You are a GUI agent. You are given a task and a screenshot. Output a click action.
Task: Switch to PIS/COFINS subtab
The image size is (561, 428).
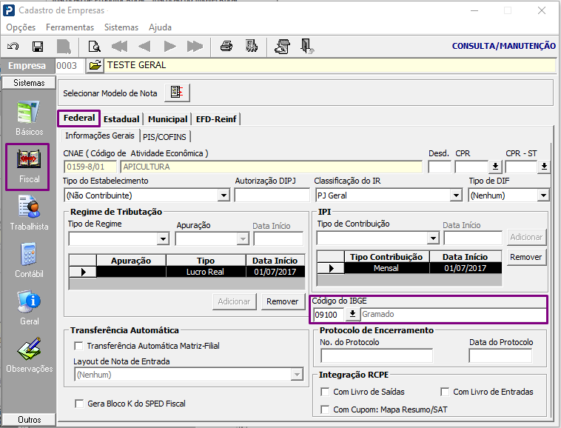click(x=164, y=137)
